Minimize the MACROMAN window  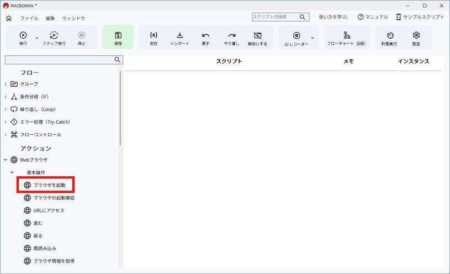coord(408,6)
